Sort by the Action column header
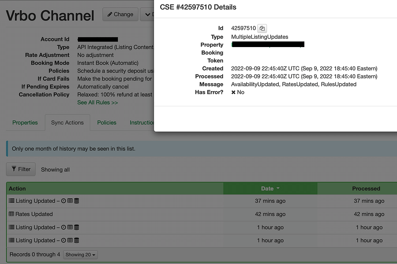The height and width of the screenshot is (264, 397). click(x=18, y=188)
